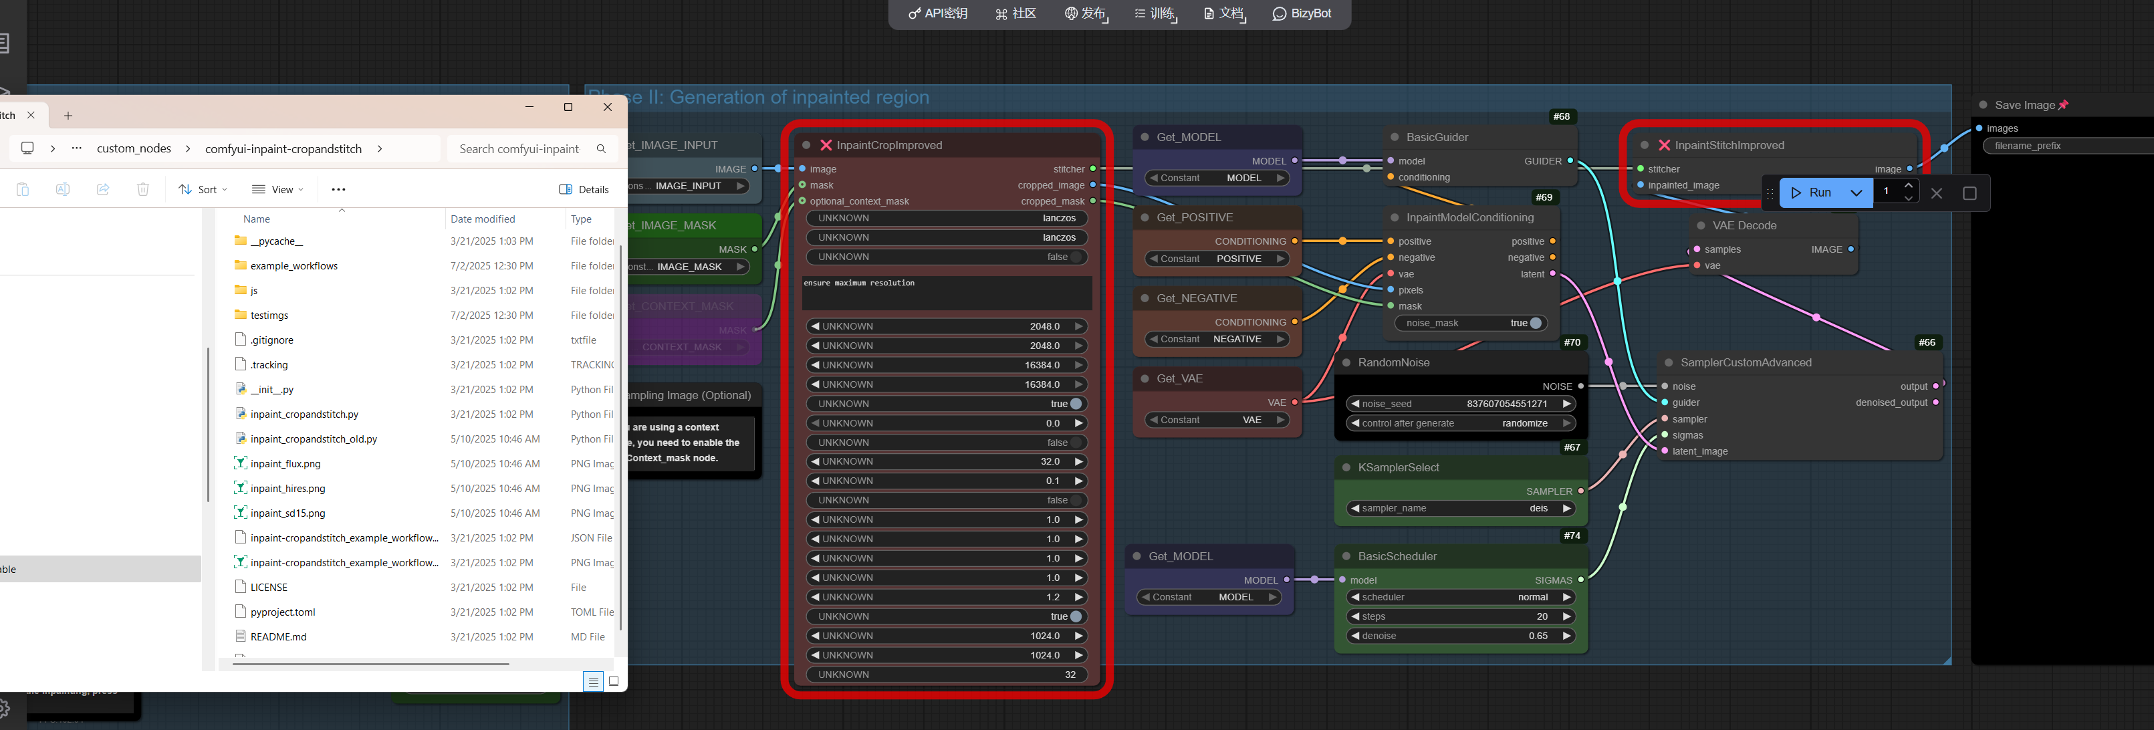Click the left arrow of sampler_name widget
The image size is (2154, 730).
point(1354,509)
